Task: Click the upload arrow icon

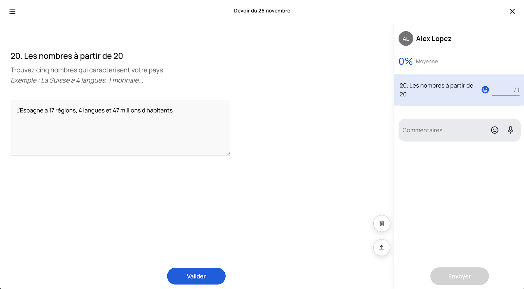Action: tap(382, 248)
